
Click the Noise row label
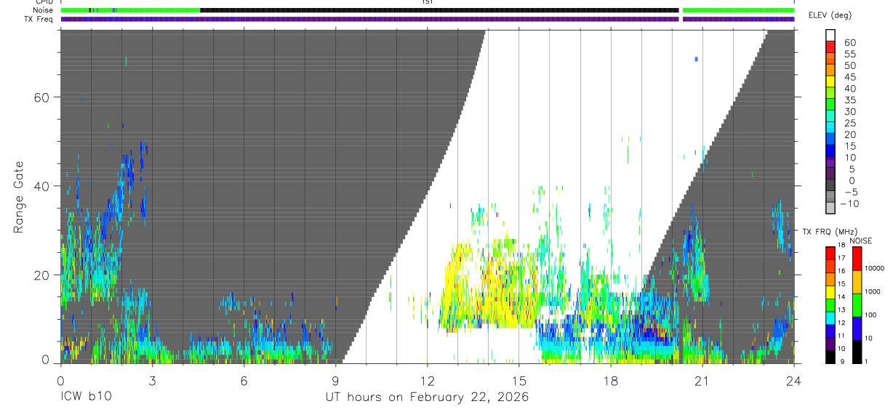tap(44, 10)
